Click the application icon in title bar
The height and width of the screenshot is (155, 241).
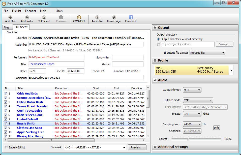(x=4, y=4)
